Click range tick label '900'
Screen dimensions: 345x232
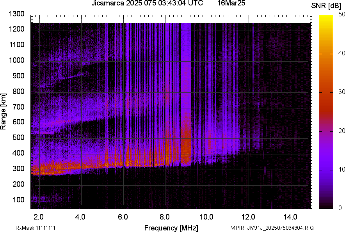point(18,76)
